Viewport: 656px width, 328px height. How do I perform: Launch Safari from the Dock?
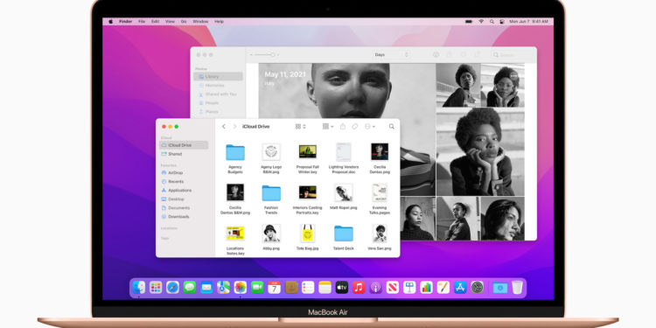[173, 288]
